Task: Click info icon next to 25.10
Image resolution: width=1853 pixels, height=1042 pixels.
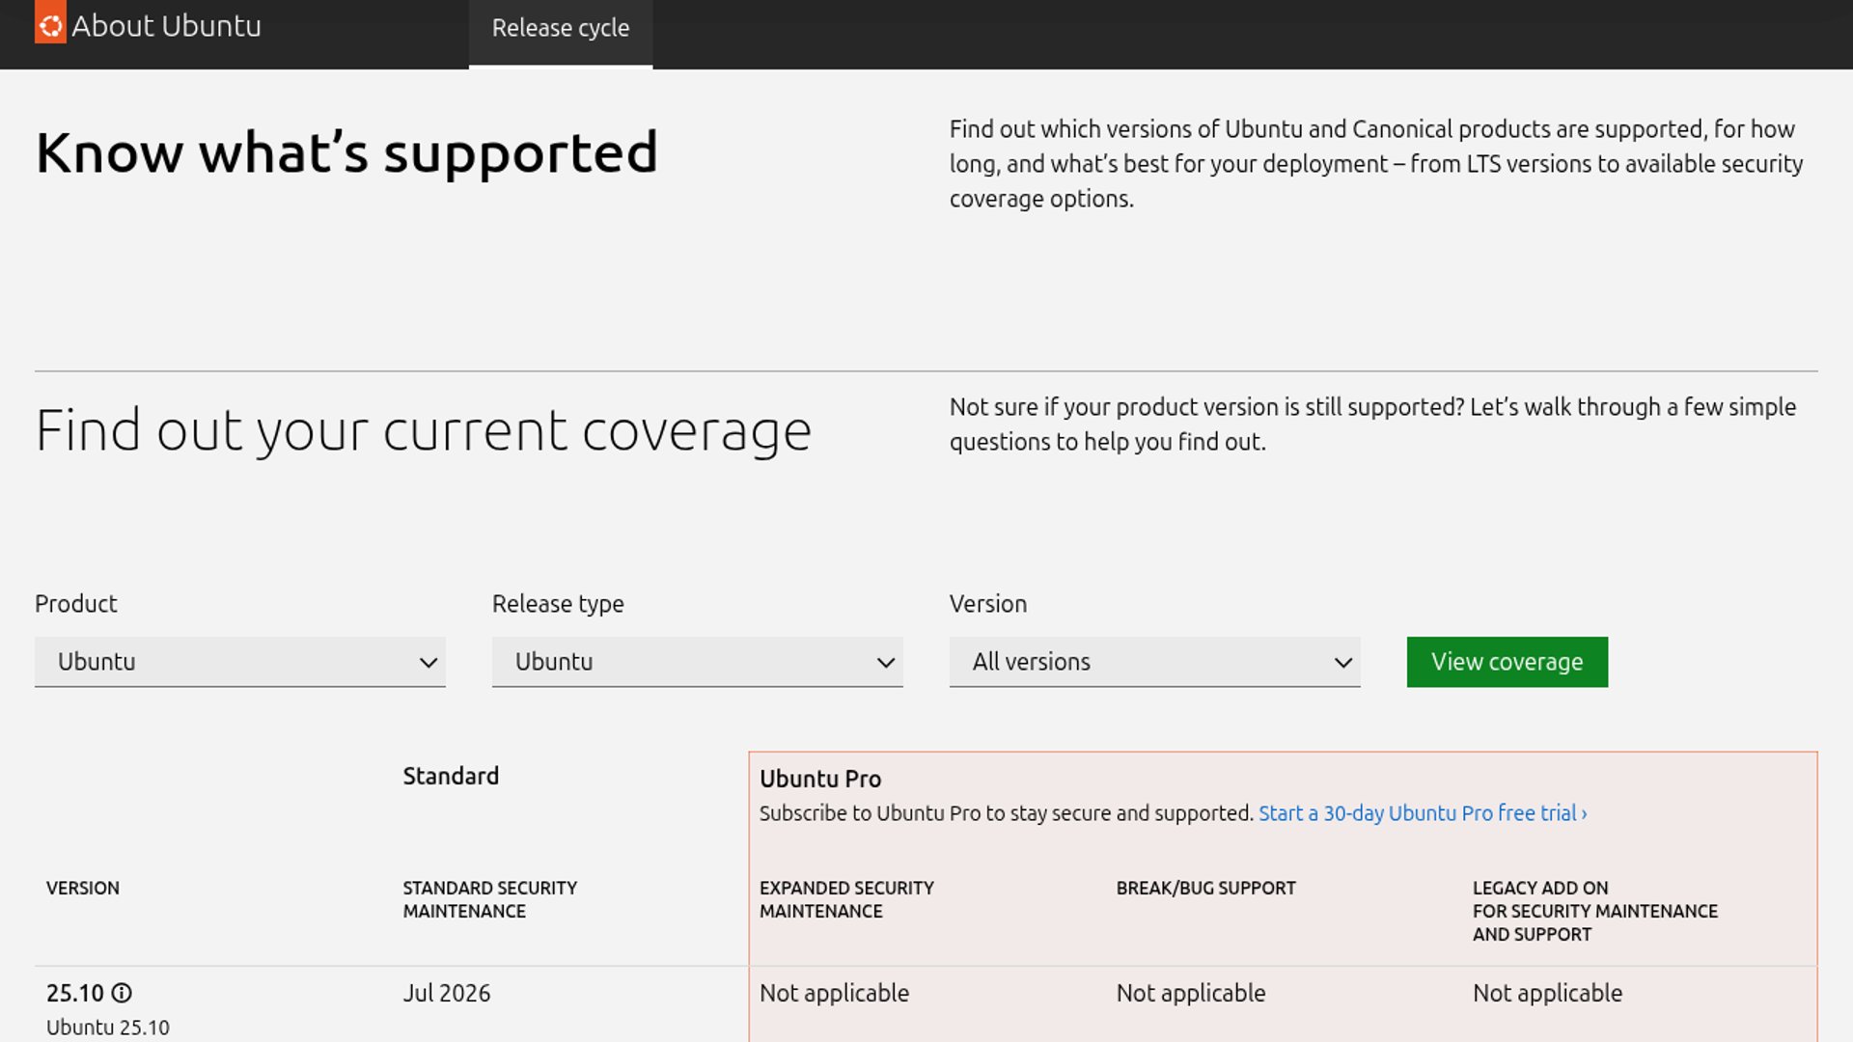Action: pos(122,993)
